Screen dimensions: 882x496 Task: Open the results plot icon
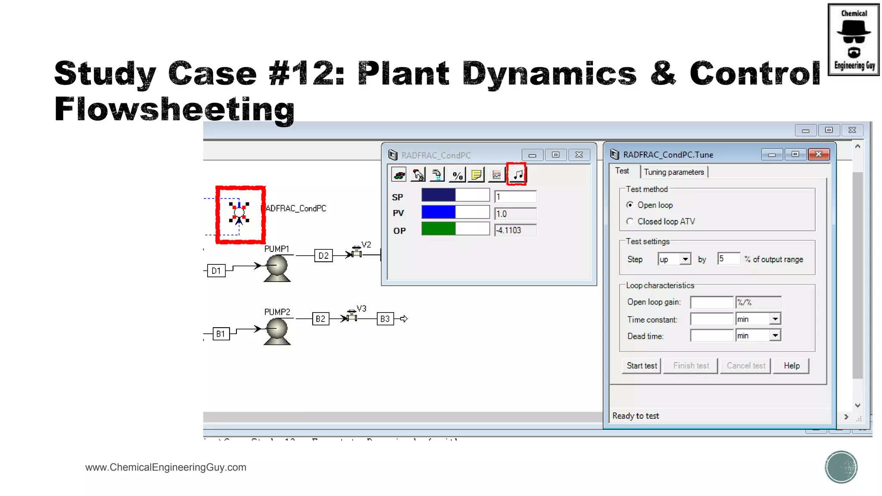(497, 175)
